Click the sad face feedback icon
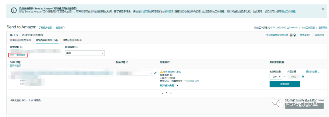This screenshot has width=329, height=117. point(294,35)
